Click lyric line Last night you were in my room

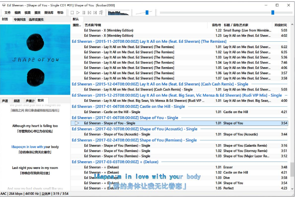click(35, 168)
